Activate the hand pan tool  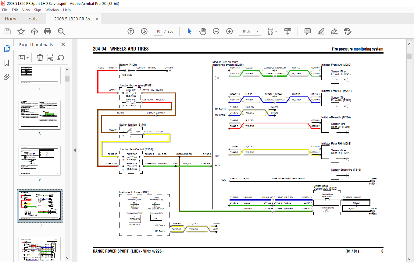pos(203,31)
